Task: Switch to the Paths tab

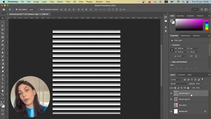Action: click(x=190, y=75)
